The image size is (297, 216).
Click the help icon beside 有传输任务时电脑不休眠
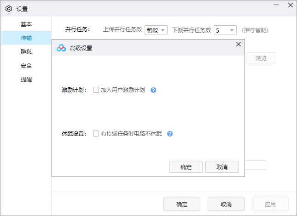tap(170, 134)
